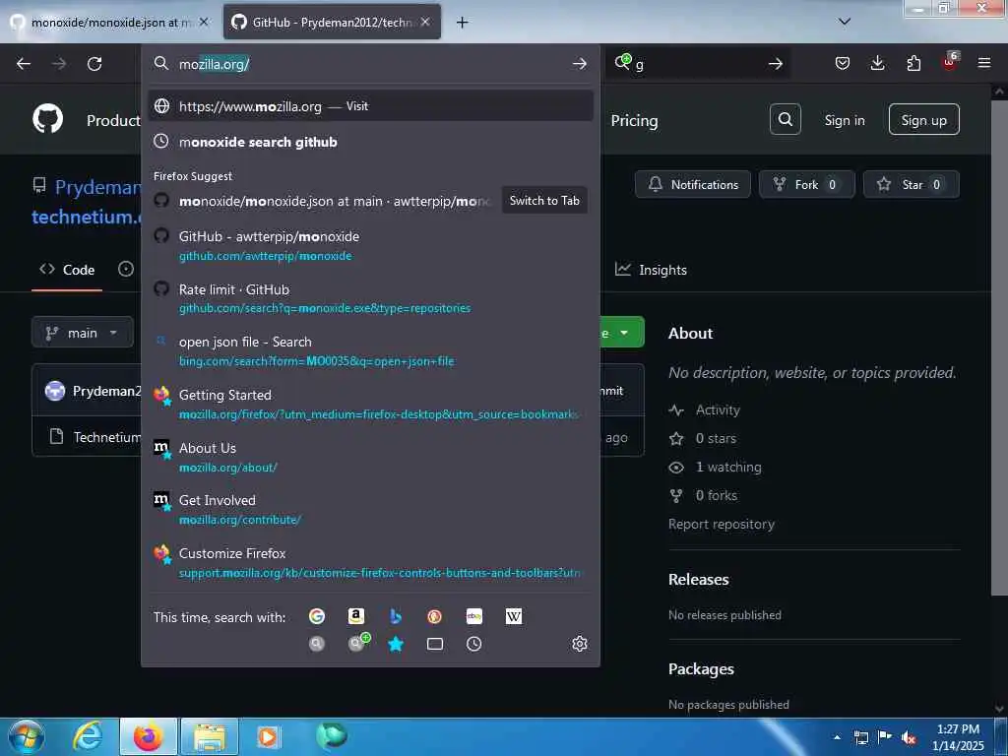
Task: Search this time with eBay
Action: pyautogui.click(x=473, y=616)
